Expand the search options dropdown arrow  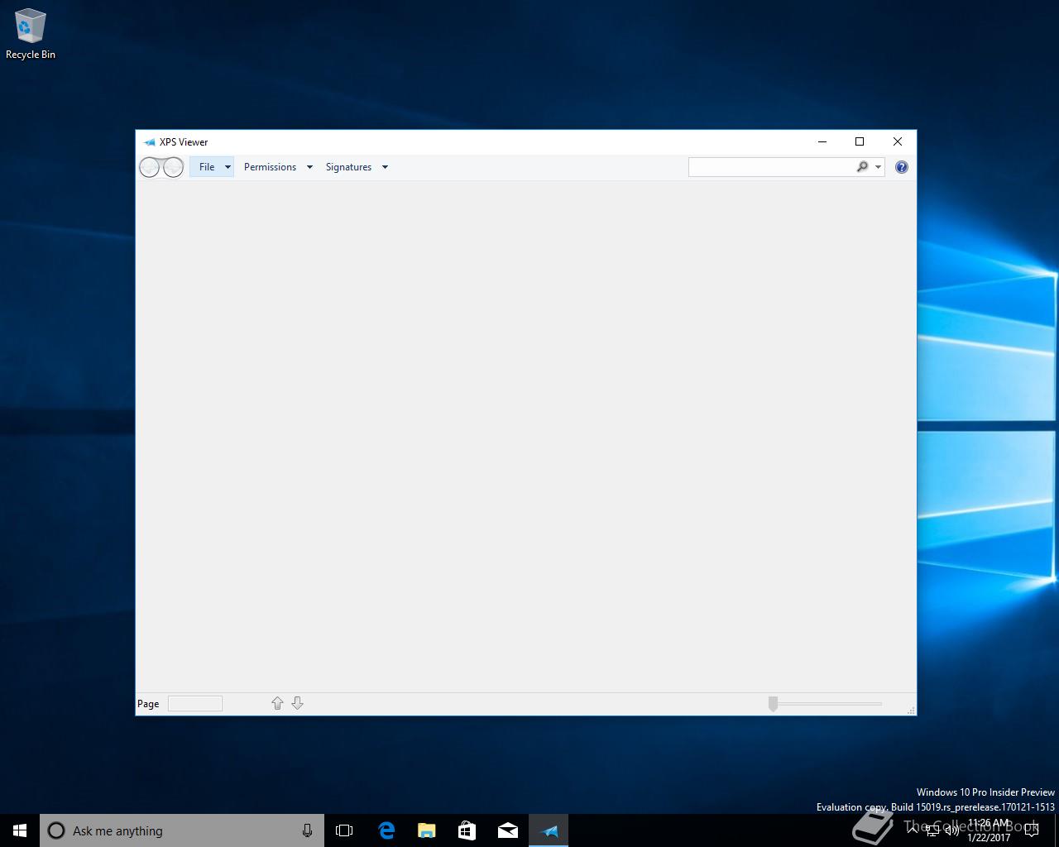[878, 167]
